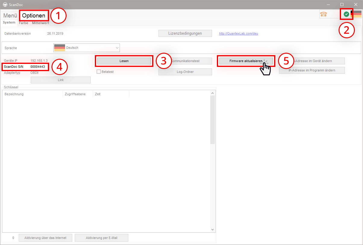Click the German flag icon in the toolbar

click(x=358, y=14)
